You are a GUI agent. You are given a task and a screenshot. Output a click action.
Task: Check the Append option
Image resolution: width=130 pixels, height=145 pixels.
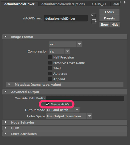(x=50, y=79)
